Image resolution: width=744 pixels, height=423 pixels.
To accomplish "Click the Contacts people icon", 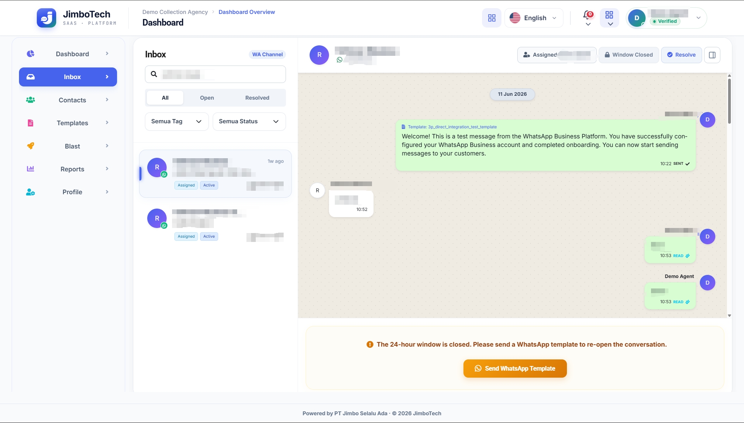I will 31,100.
